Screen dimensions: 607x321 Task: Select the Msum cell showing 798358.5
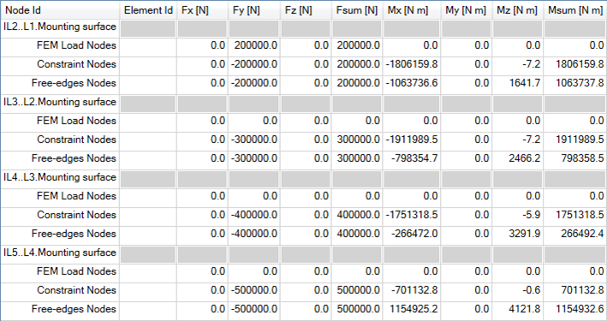(x=574, y=158)
